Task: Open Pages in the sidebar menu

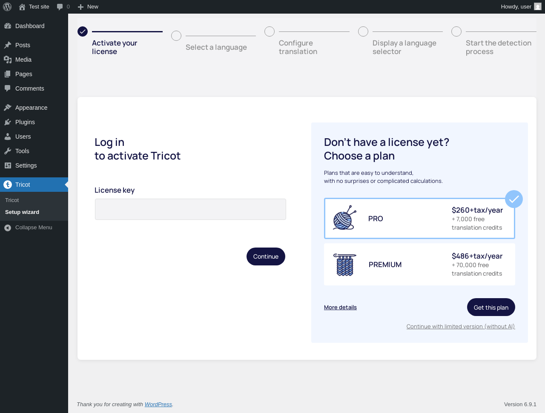Action: click(34, 74)
